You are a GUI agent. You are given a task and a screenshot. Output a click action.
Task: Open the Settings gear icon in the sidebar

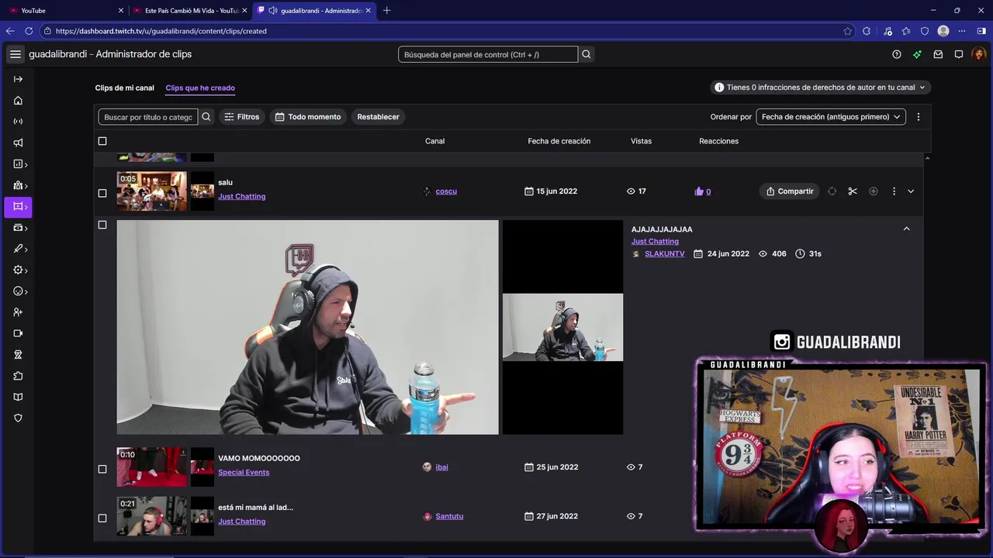pos(18,270)
